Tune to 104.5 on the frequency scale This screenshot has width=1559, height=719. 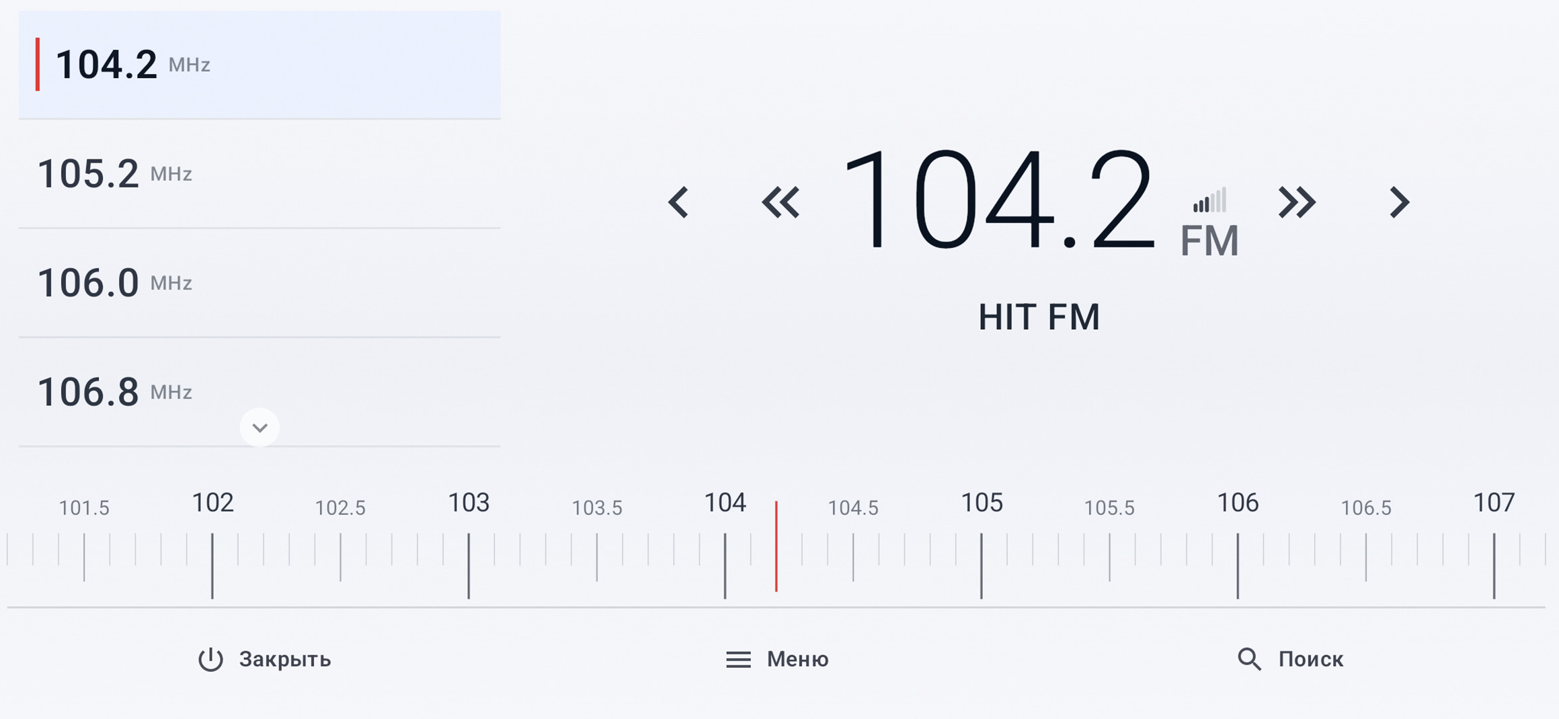pos(853,508)
